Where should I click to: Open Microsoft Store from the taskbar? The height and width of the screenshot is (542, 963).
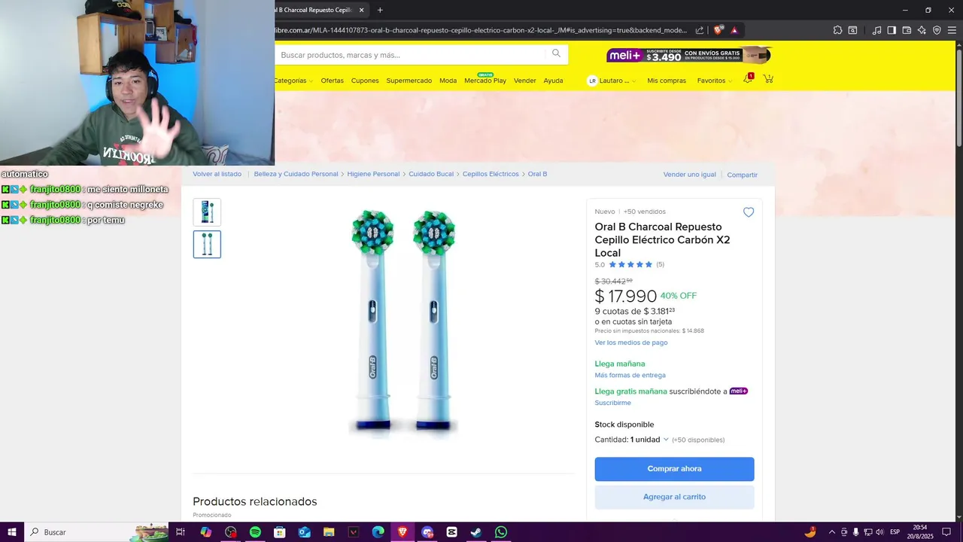coord(280,532)
